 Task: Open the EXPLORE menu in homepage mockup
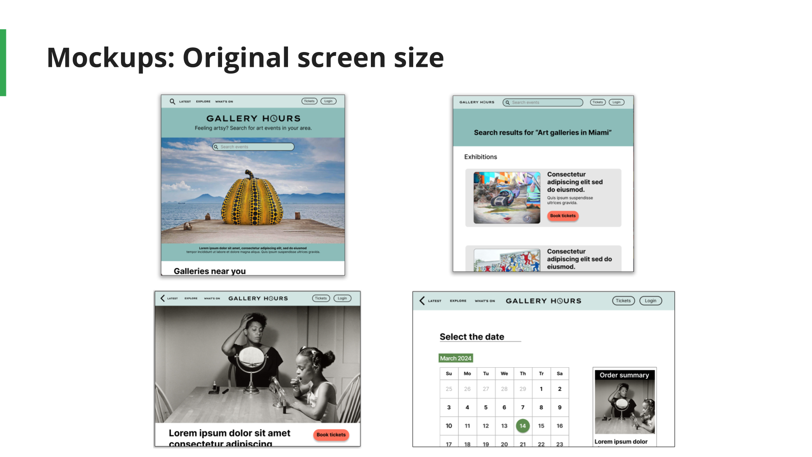point(203,102)
